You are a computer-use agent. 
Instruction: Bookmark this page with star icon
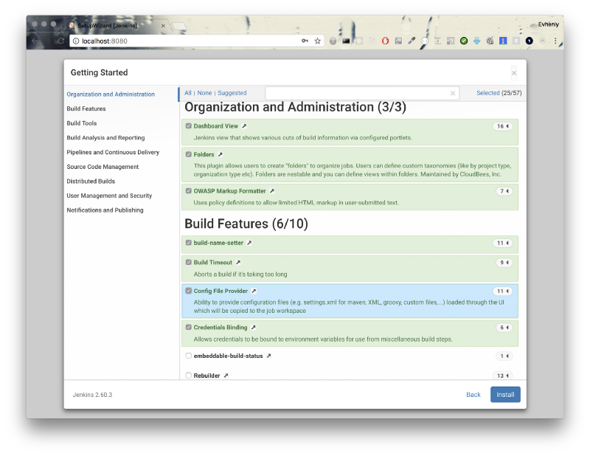318,41
